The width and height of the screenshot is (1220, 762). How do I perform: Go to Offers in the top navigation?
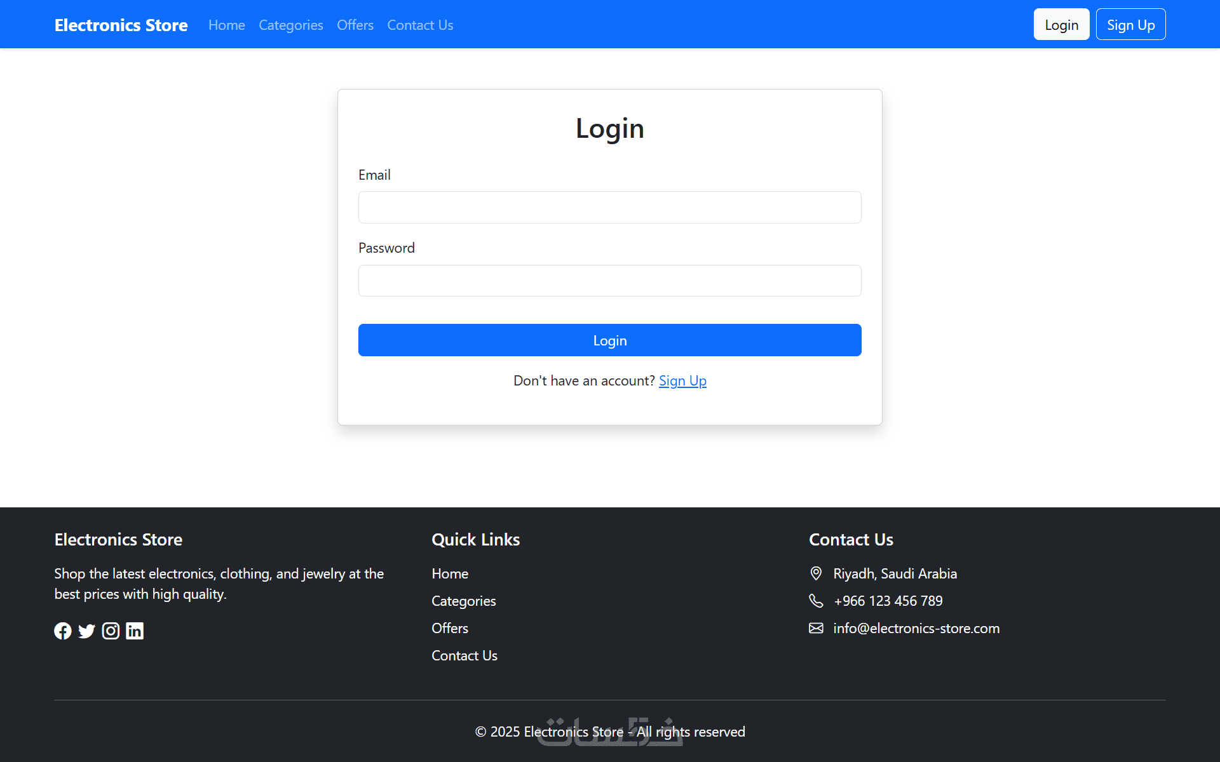click(x=355, y=25)
